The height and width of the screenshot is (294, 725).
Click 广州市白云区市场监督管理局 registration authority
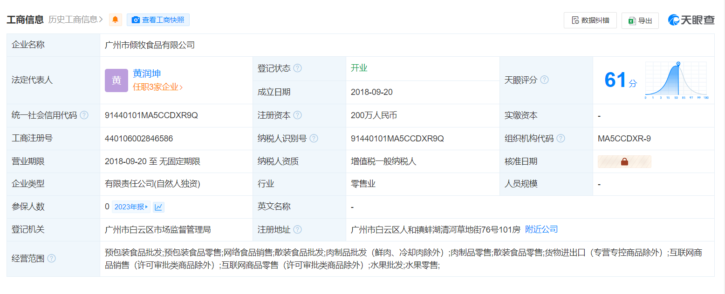coord(158,229)
